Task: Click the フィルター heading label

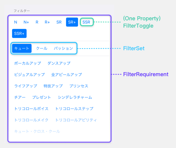Action: [x=22, y=11]
